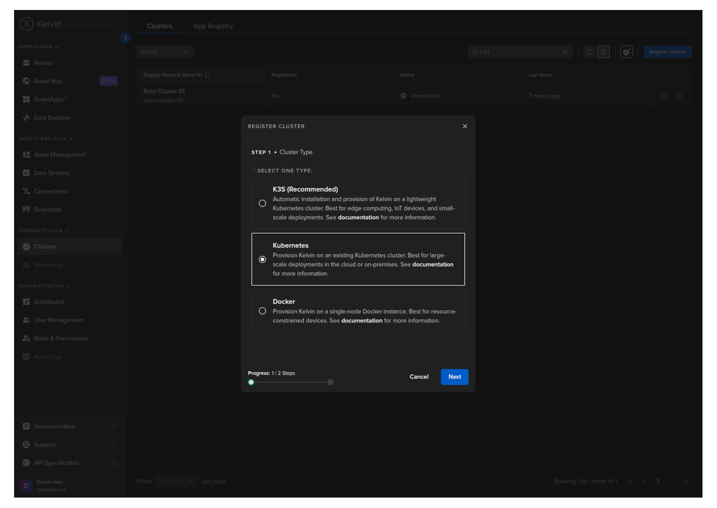Image resolution: width=717 pixels, height=508 pixels.
Task: Select the Docker radio option
Action: coord(262,311)
